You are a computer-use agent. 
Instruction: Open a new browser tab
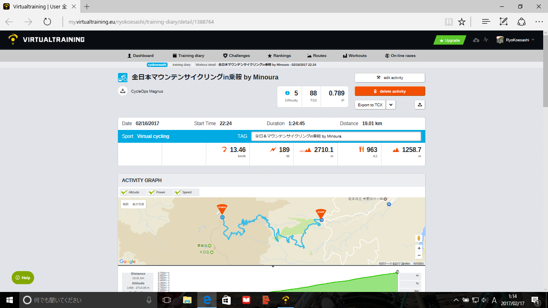coord(87,6)
